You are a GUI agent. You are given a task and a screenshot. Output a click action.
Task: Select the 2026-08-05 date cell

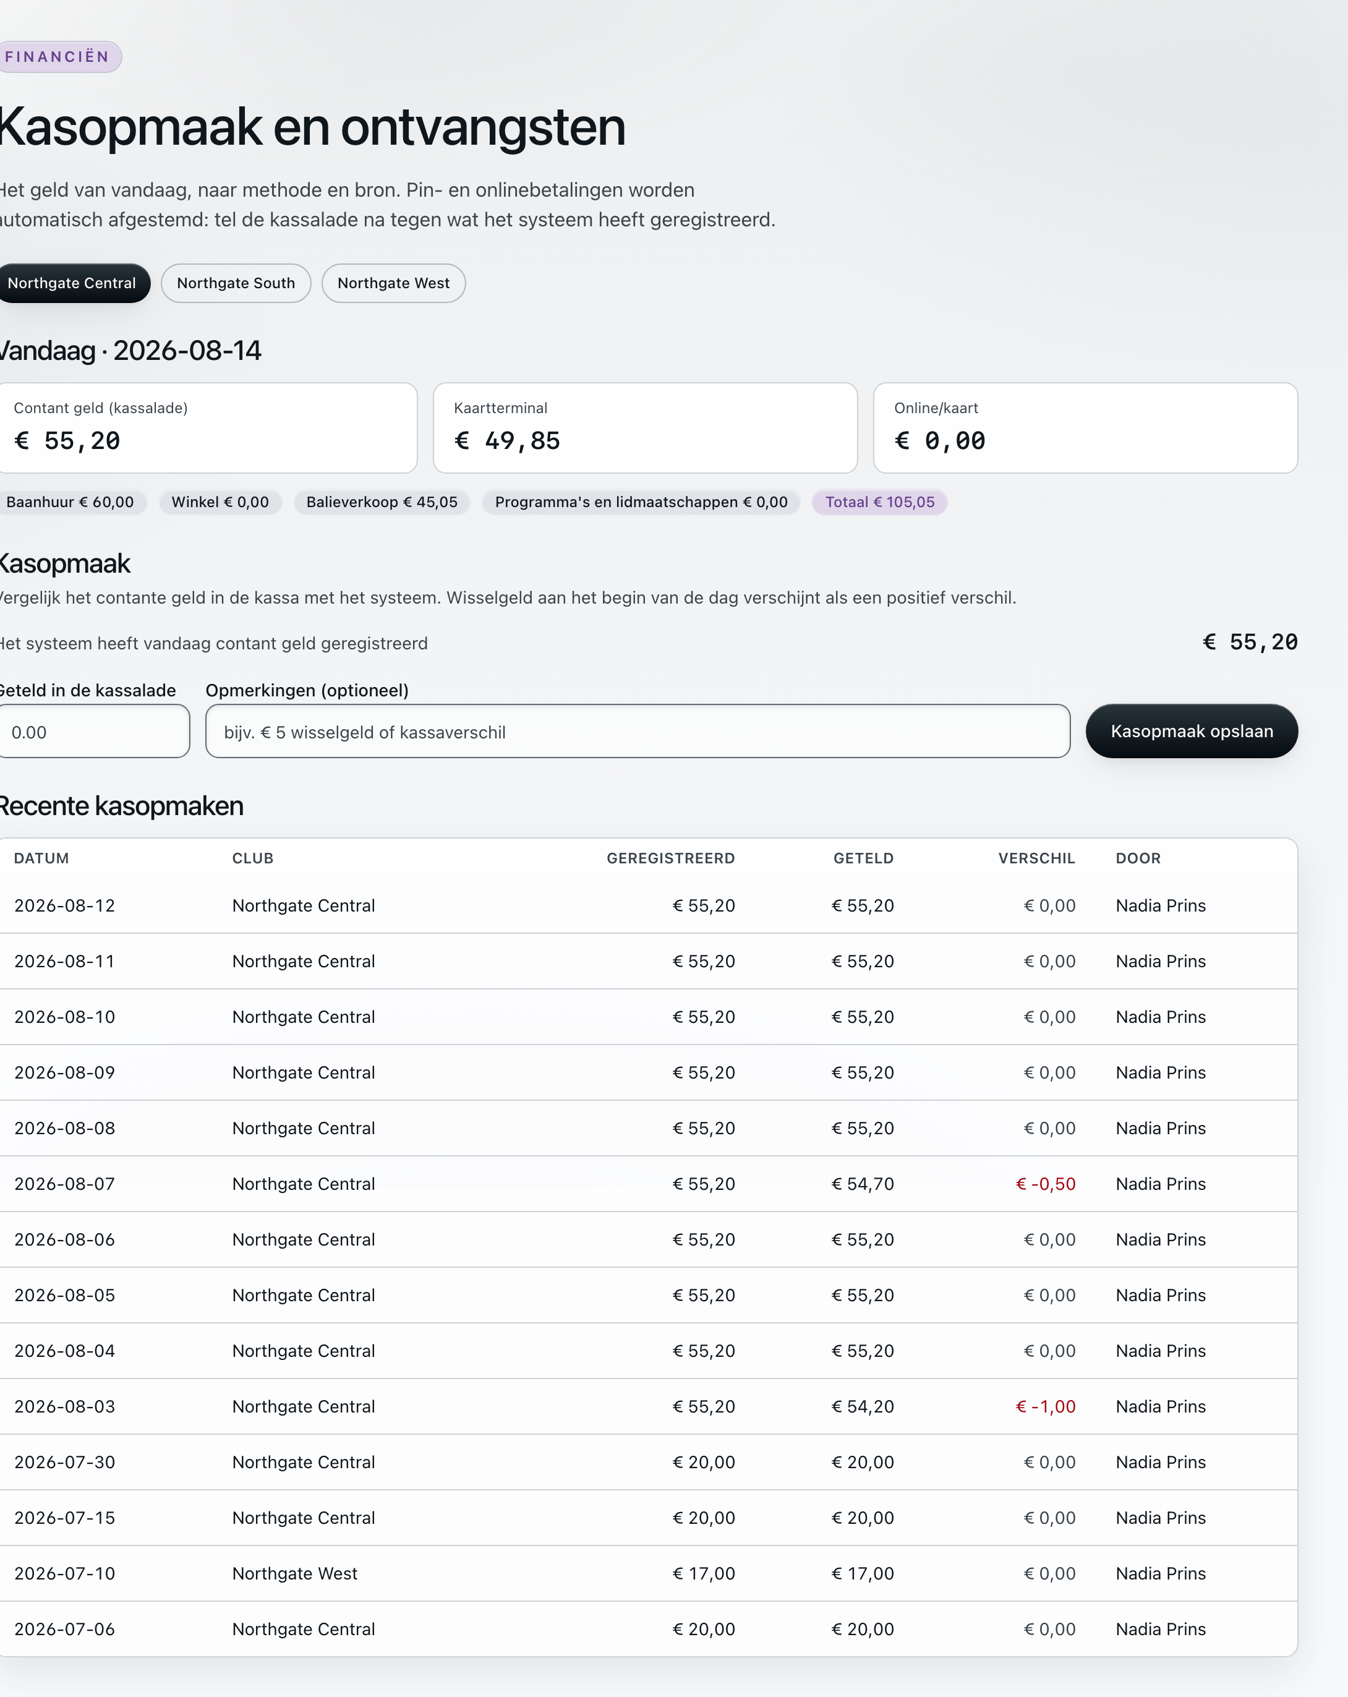[64, 1296]
